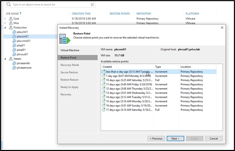The width and height of the screenshot is (235, 151).
Task: Select the plveeamone tree item
Action: point(24,68)
